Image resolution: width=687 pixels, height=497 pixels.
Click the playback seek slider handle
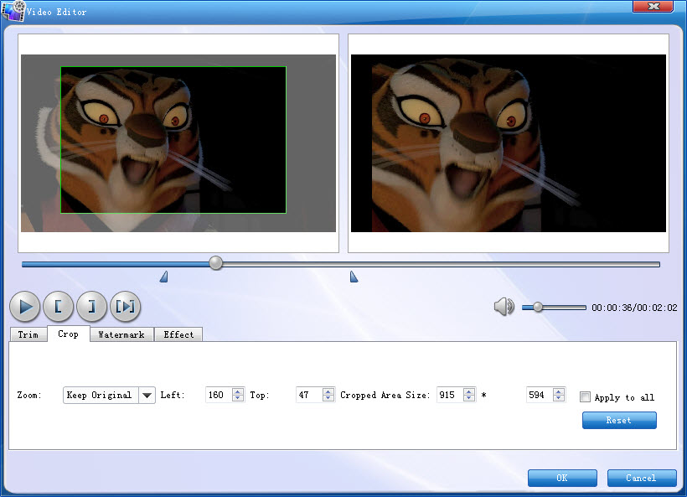click(x=215, y=263)
